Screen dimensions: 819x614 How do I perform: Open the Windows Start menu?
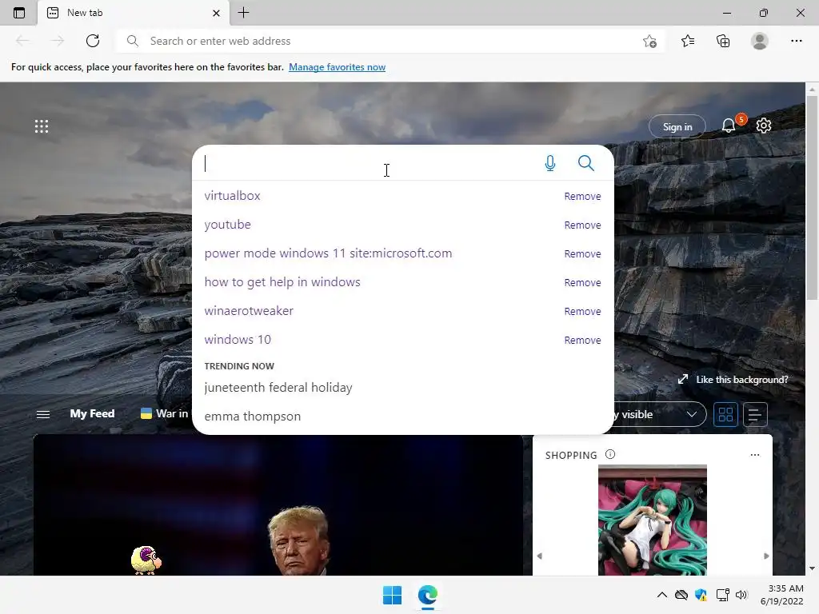pyautogui.click(x=392, y=595)
